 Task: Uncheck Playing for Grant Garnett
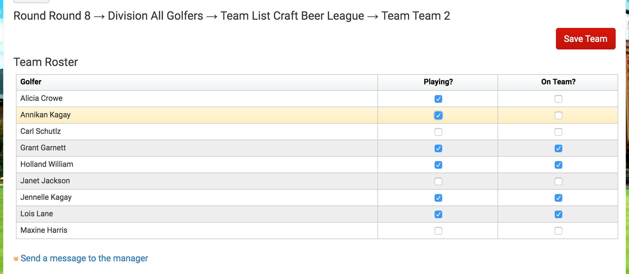coord(438,148)
